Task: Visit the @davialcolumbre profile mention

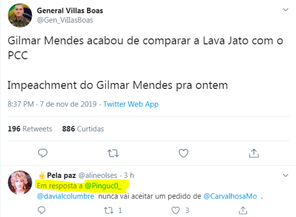Action: (x=66, y=196)
